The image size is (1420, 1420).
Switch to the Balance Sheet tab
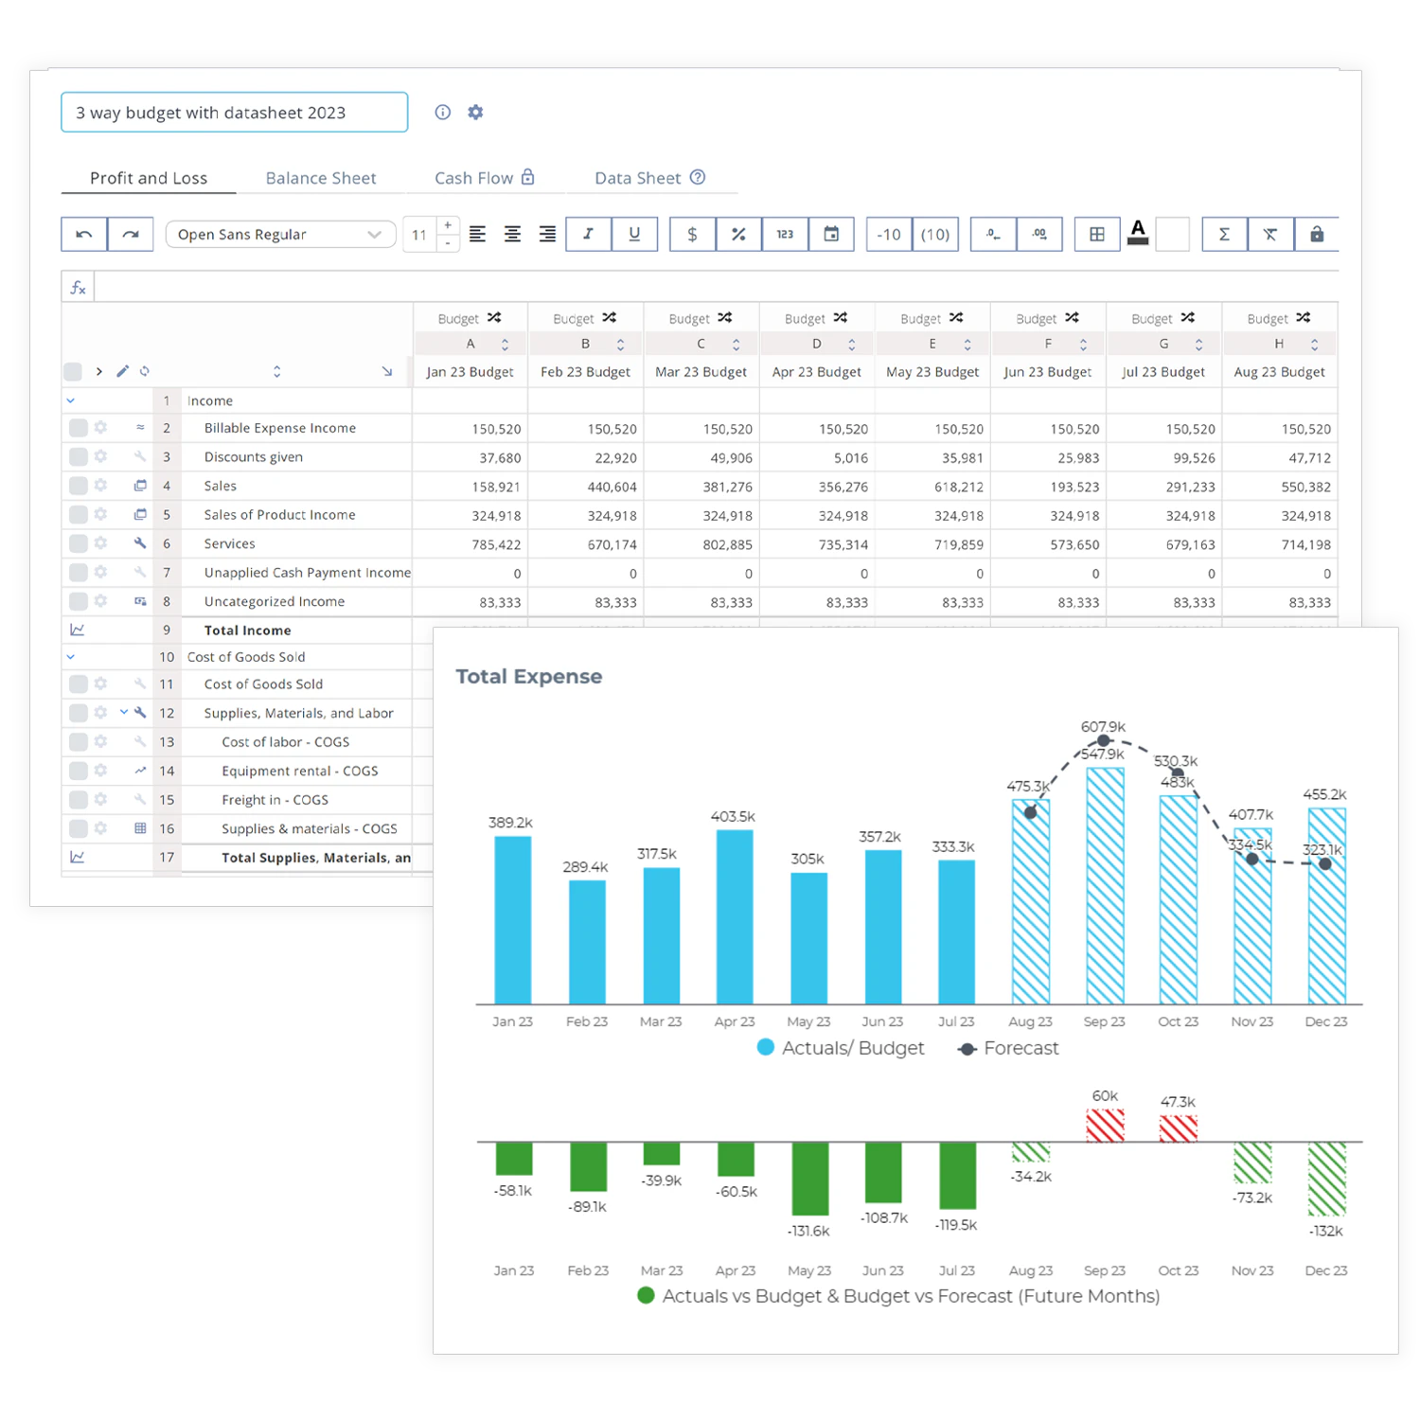[321, 178]
